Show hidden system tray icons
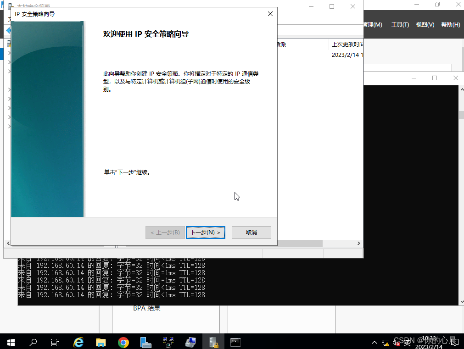Screen dimensions: 464x349 (375, 343)
